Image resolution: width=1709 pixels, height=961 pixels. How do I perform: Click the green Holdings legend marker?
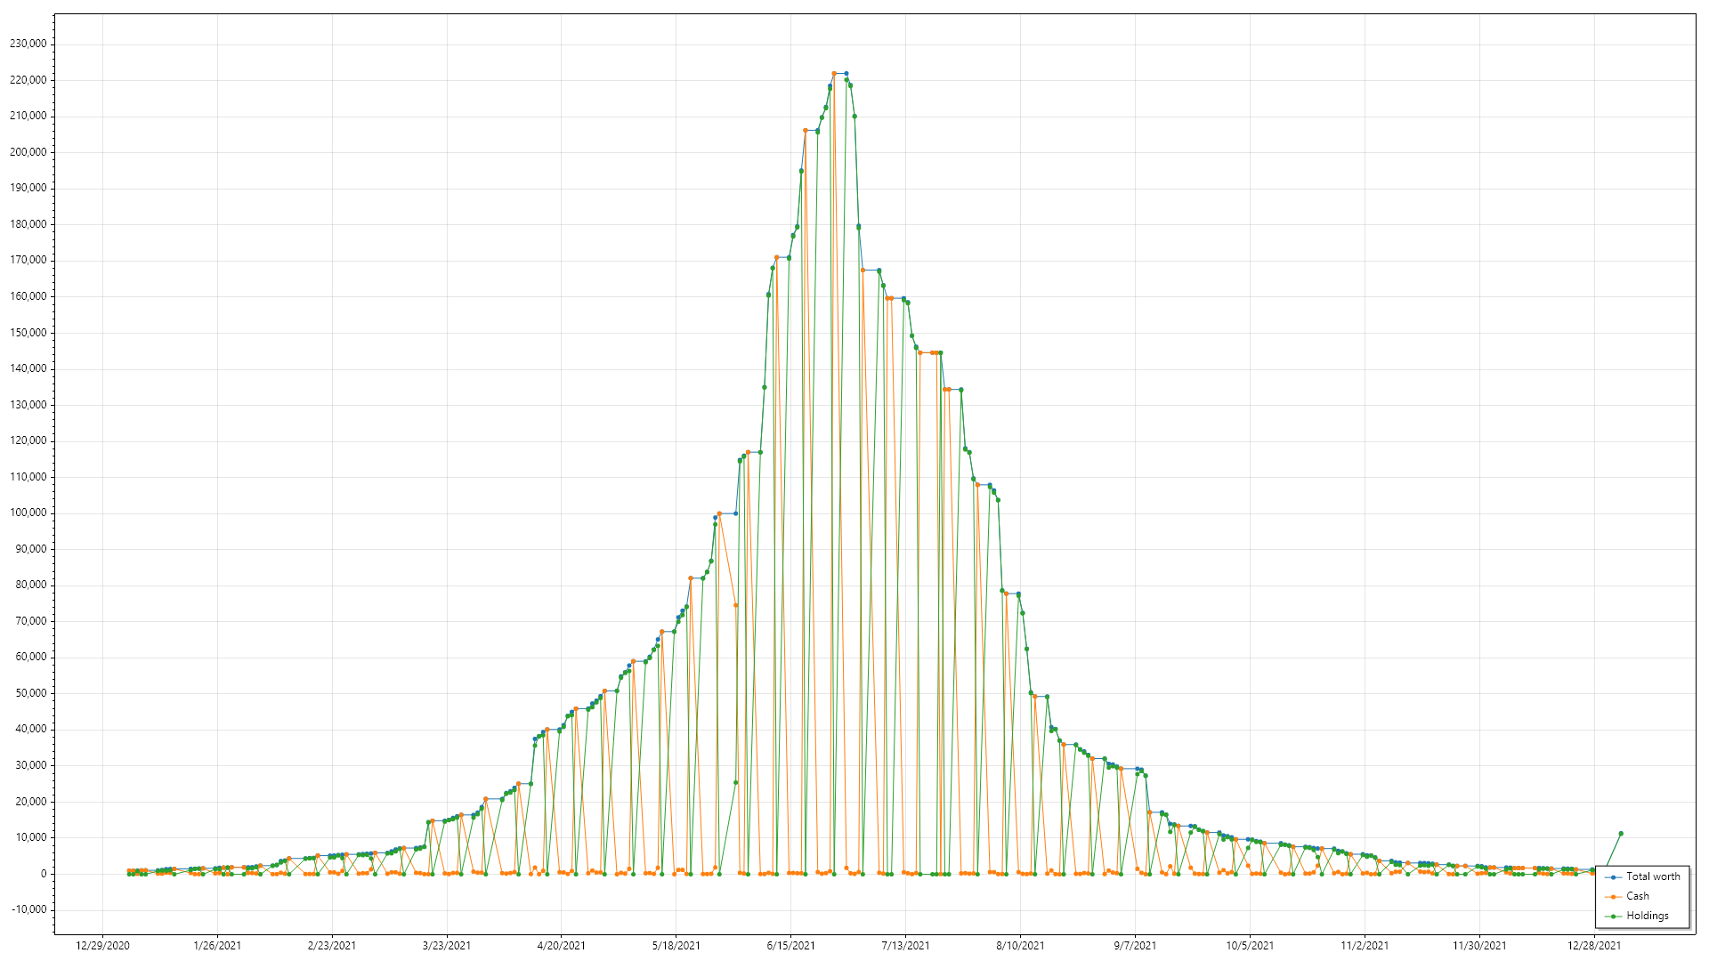1613,917
